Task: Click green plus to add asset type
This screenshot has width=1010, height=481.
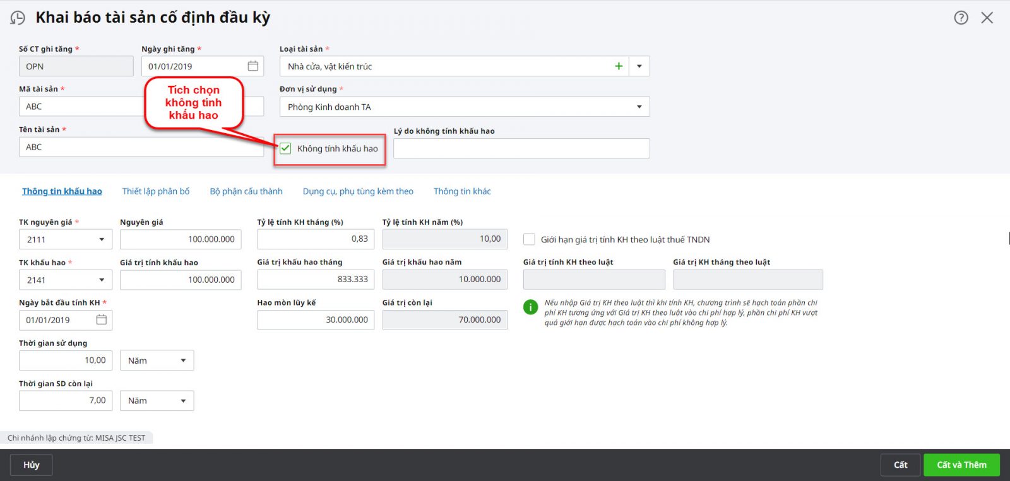Action: tap(619, 66)
